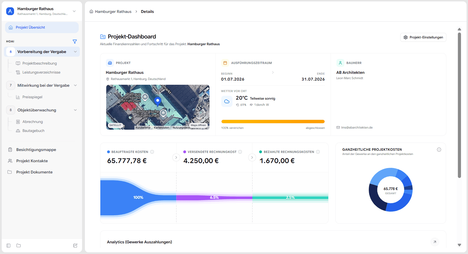Open Projekt Kontakte
Screen dimensions: 468x254
click(32, 161)
